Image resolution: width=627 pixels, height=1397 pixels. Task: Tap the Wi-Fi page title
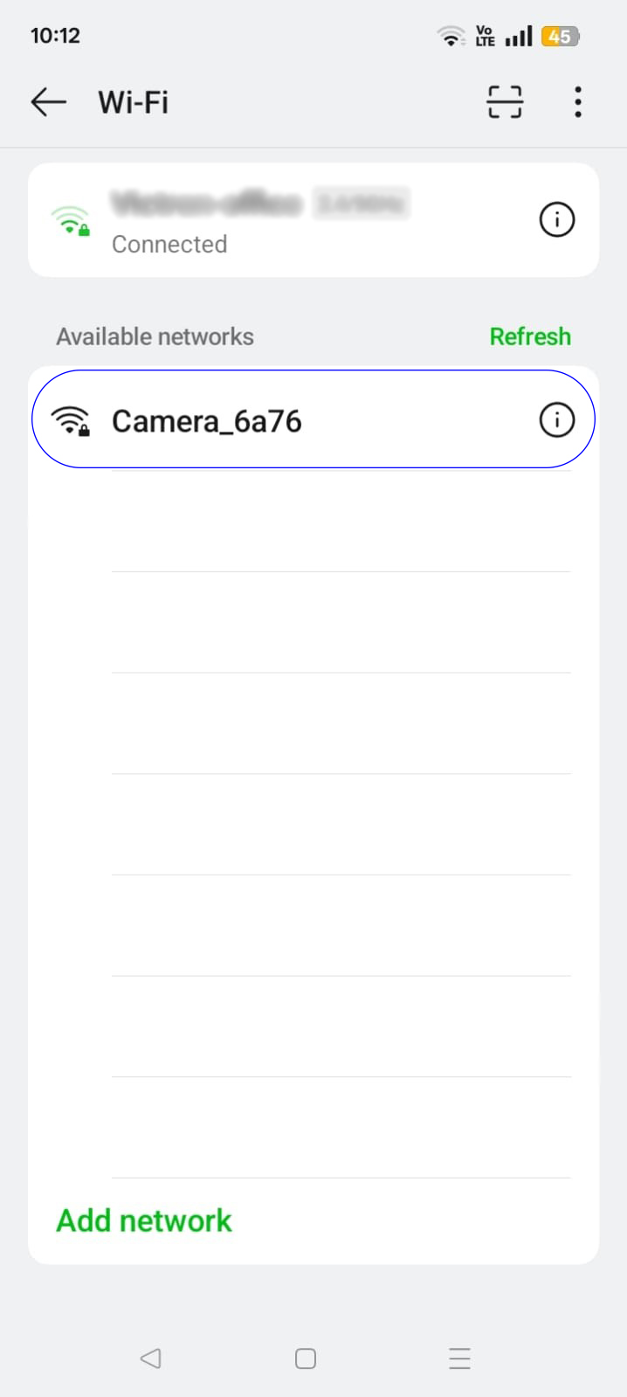tap(133, 102)
